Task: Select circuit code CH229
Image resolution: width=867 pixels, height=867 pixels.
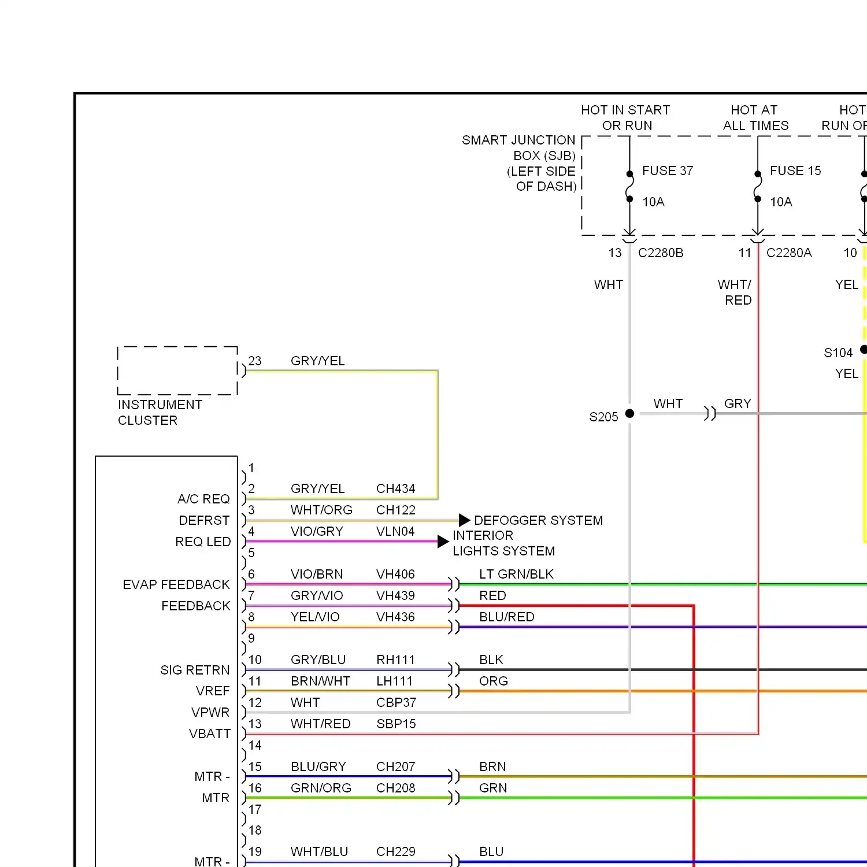Action: tap(396, 851)
